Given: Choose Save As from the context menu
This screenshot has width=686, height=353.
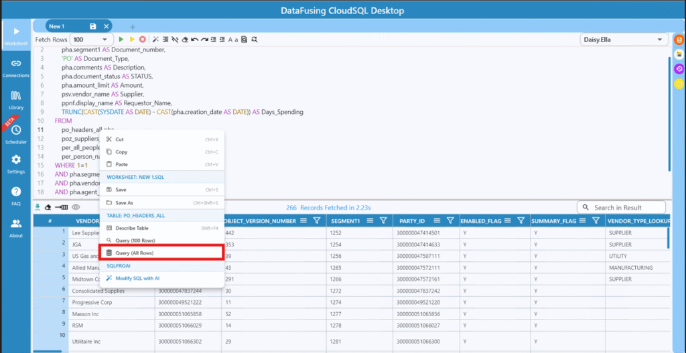Looking at the screenshot, I should [x=162, y=203].
